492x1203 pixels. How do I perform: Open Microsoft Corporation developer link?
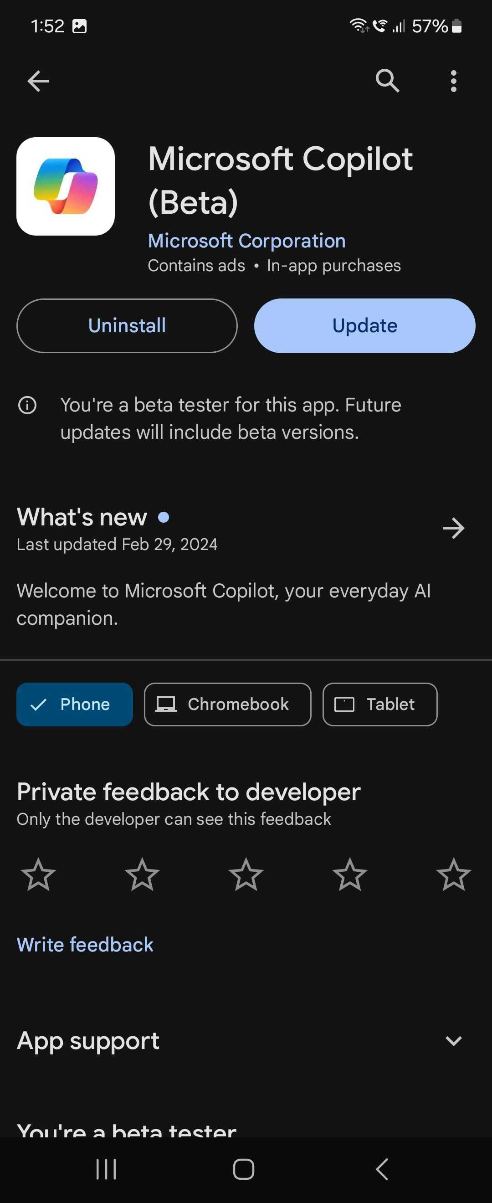pyautogui.click(x=246, y=241)
